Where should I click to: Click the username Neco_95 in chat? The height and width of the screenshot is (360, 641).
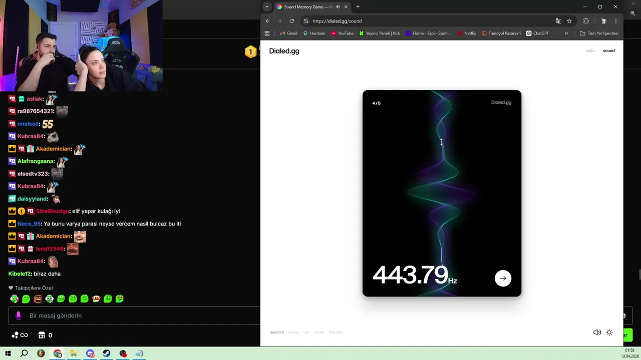[29, 223]
